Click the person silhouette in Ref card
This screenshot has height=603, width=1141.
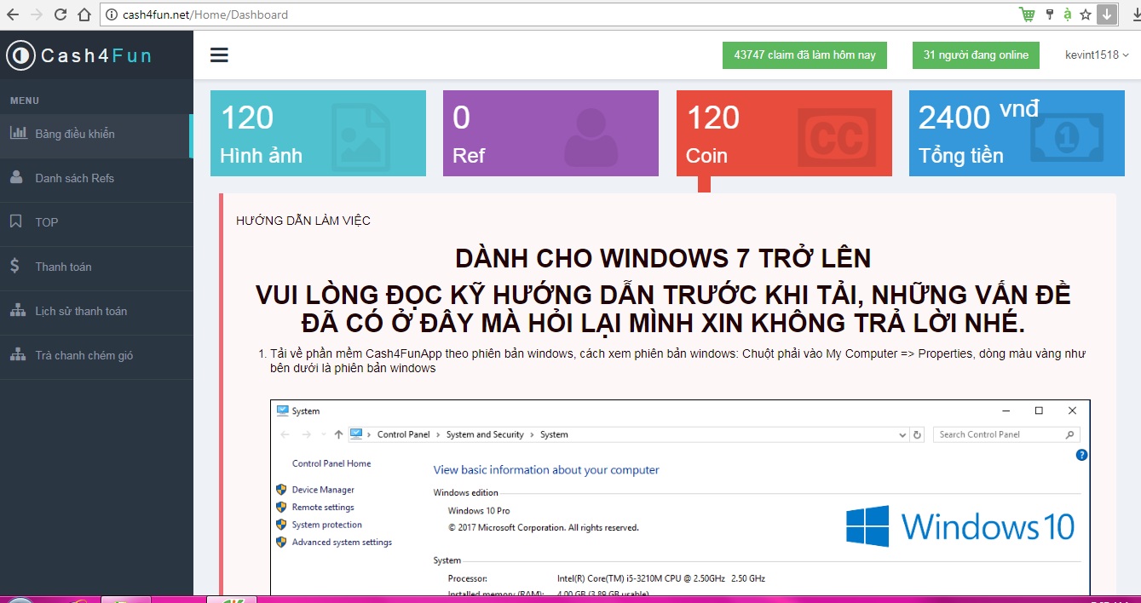(x=591, y=136)
